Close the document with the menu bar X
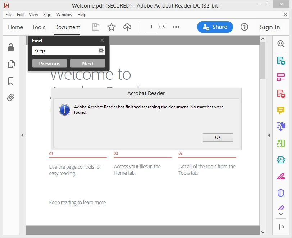 coord(285,14)
